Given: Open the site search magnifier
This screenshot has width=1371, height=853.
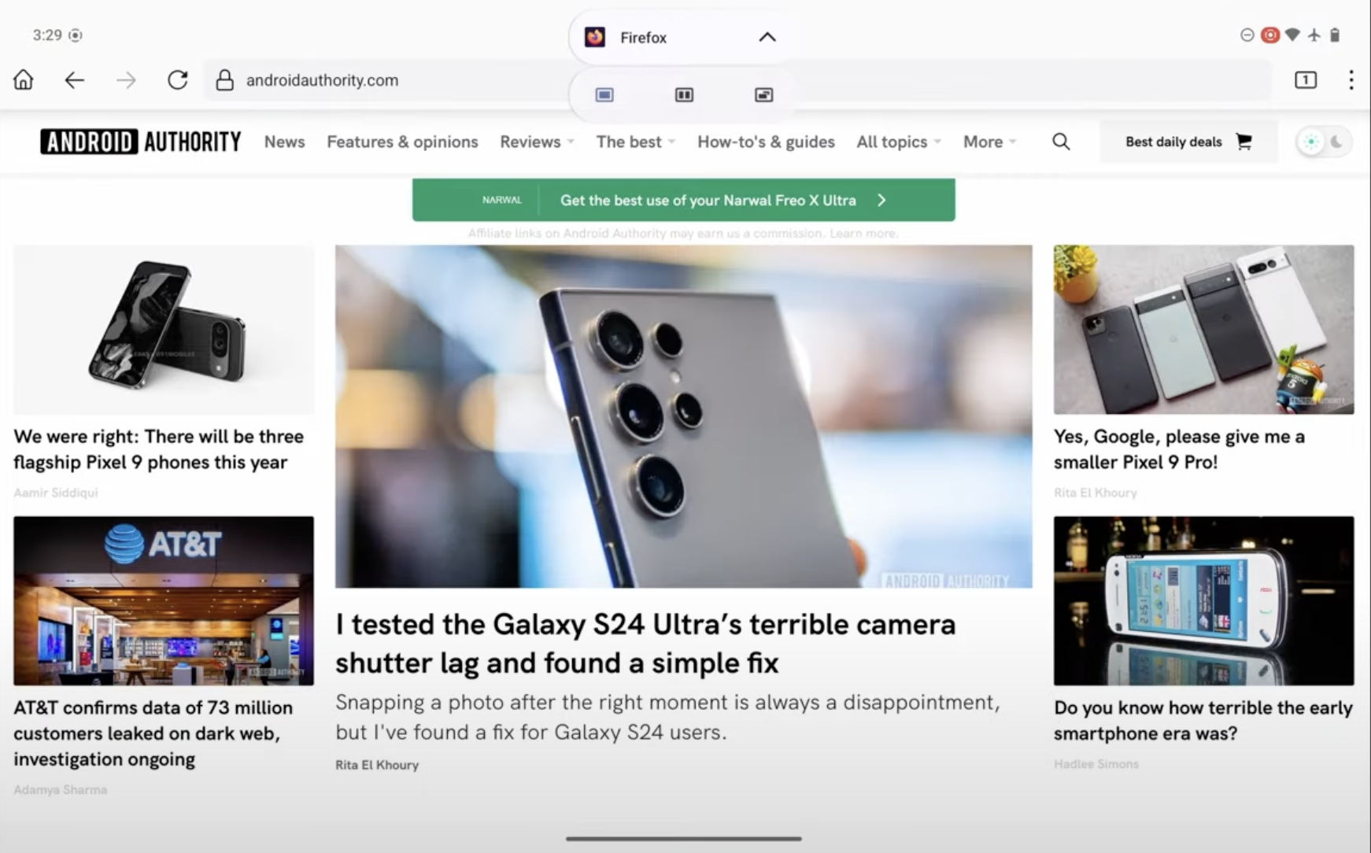Looking at the screenshot, I should [1061, 142].
